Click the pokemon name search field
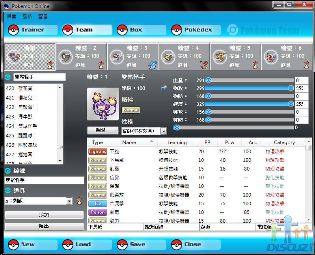This screenshot has height=255, width=315. 39,77
